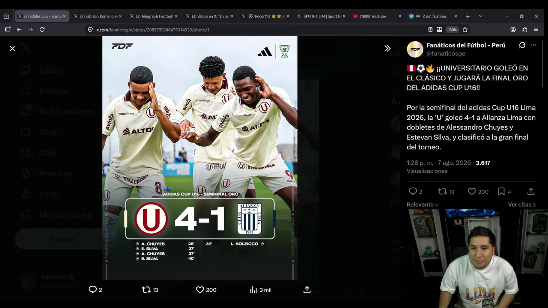Open the @fanaticospe handle link
This screenshot has height=308, width=548.
click(446, 53)
